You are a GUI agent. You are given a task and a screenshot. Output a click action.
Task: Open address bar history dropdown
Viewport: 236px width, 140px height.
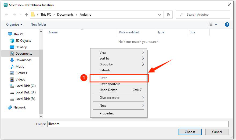(159, 15)
